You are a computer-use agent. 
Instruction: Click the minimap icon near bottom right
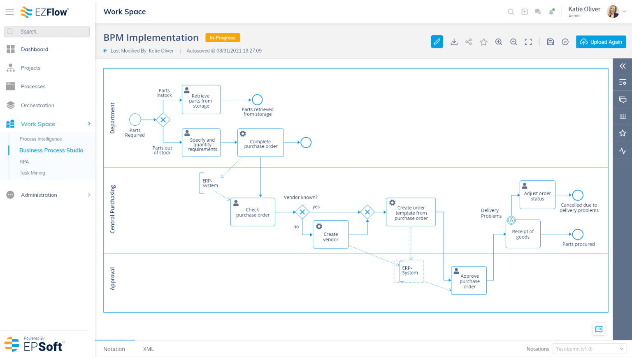coord(599,329)
